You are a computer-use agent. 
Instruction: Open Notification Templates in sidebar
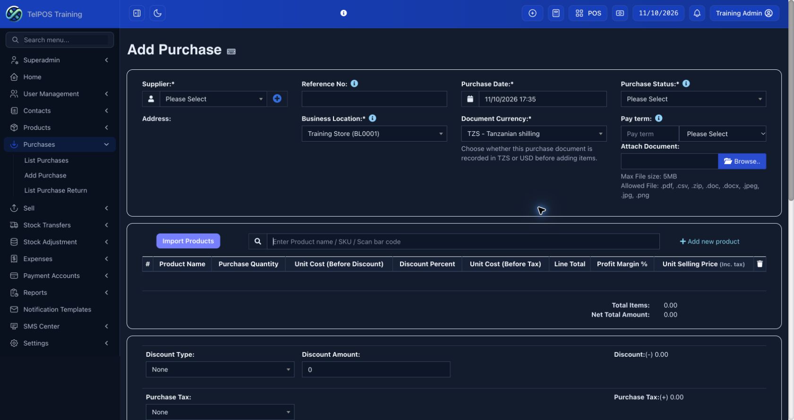coord(60,310)
